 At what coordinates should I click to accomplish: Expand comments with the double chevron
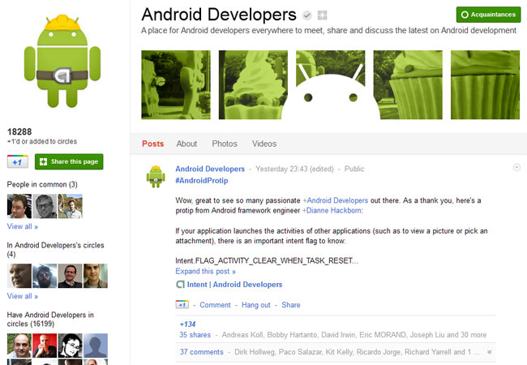(490, 352)
